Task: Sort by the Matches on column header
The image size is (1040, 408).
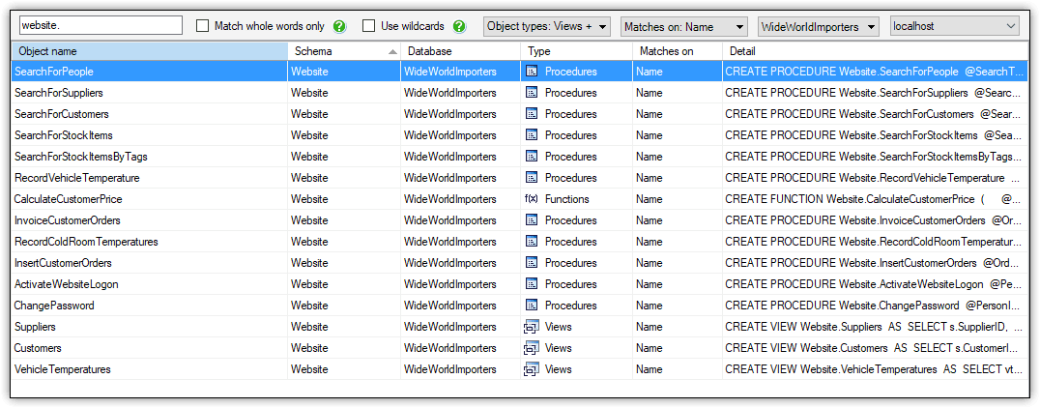Action: pos(678,51)
